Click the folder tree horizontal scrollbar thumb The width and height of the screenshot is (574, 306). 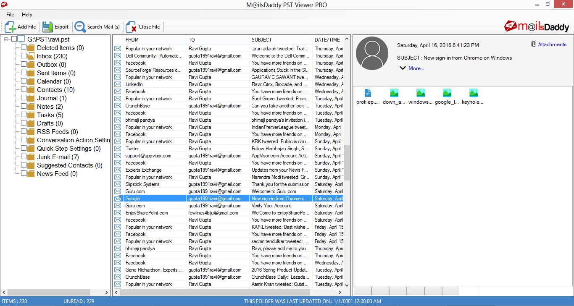[49, 292]
